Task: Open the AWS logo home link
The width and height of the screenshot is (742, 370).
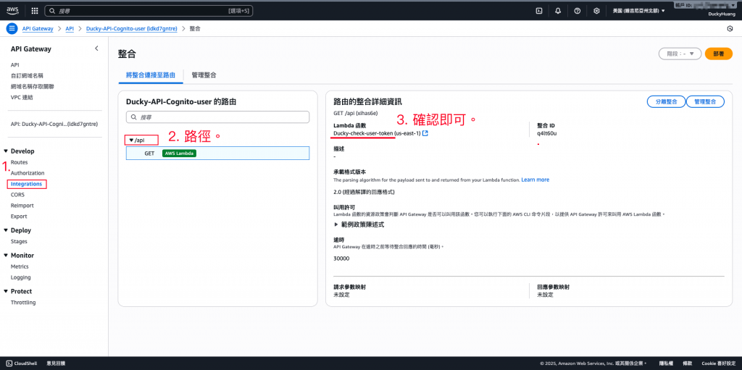Action: pos(12,10)
